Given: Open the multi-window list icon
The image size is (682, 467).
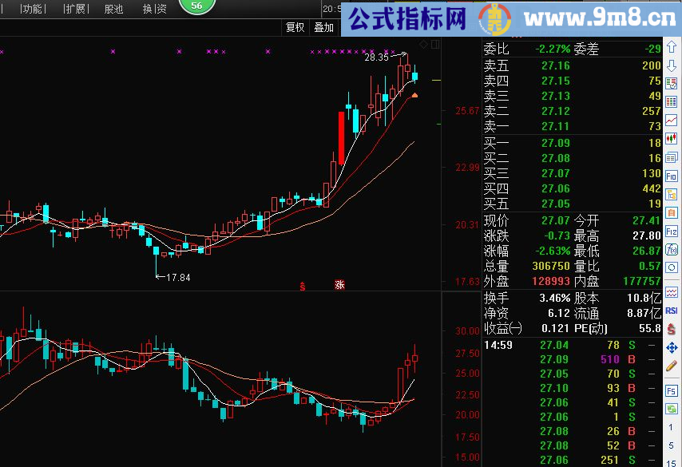Looking at the screenshot, I should coord(672,157).
